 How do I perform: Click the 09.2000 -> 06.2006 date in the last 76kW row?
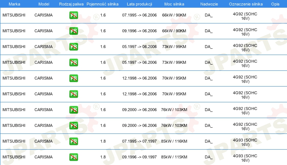click(139, 125)
